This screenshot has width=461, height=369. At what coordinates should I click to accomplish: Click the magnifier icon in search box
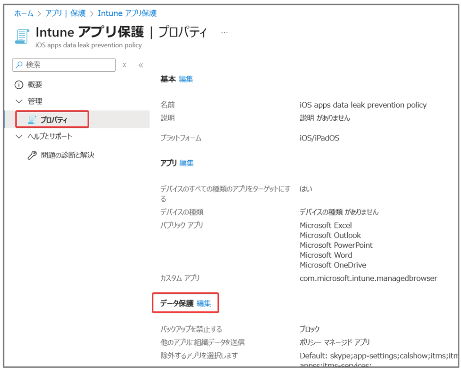(x=19, y=65)
